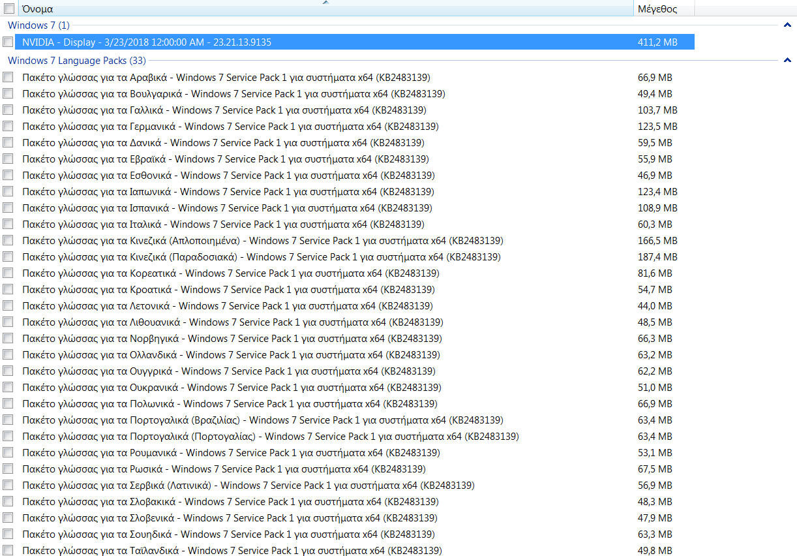Click the 411,2 MB size value
The image size is (797, 556).
pyautogui.click(x=657, y=42)
